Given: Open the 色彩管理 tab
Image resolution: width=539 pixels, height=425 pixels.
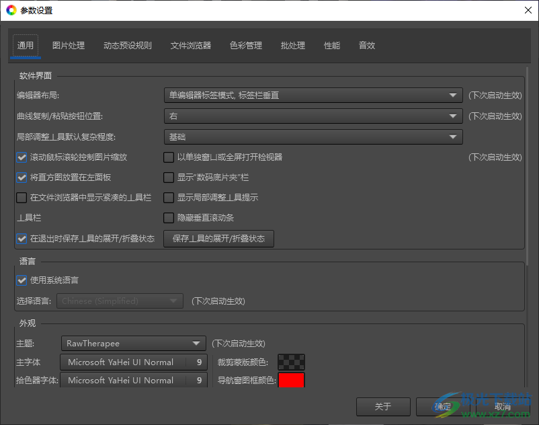Looking at the screenshot, I should (x=246, y=45).
